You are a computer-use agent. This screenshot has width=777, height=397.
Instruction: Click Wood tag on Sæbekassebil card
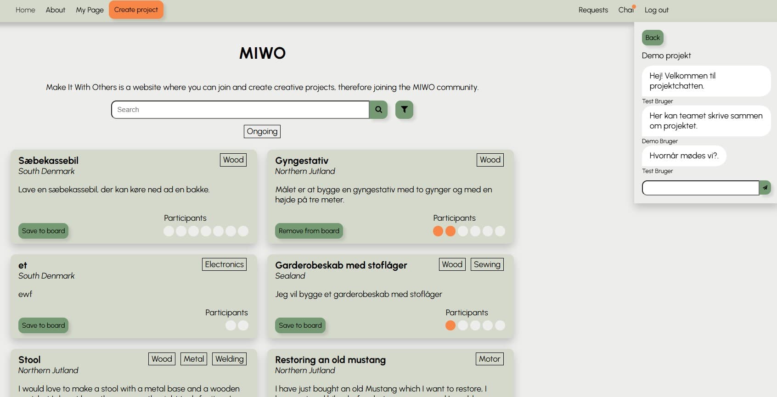pyautogui.click(x=233, y=160)
